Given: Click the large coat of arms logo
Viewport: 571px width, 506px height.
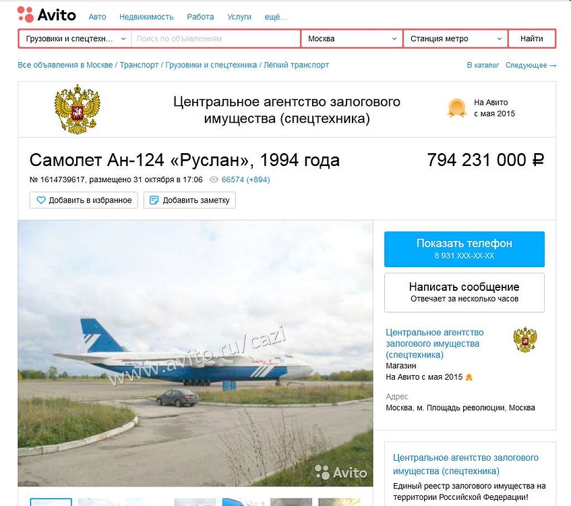Looking at the screenshot, I should [x=78, y=109].
